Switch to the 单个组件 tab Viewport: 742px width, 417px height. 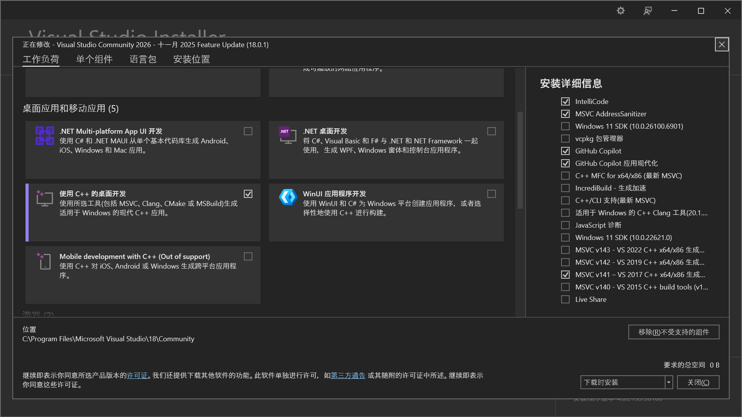click(94, 59)
